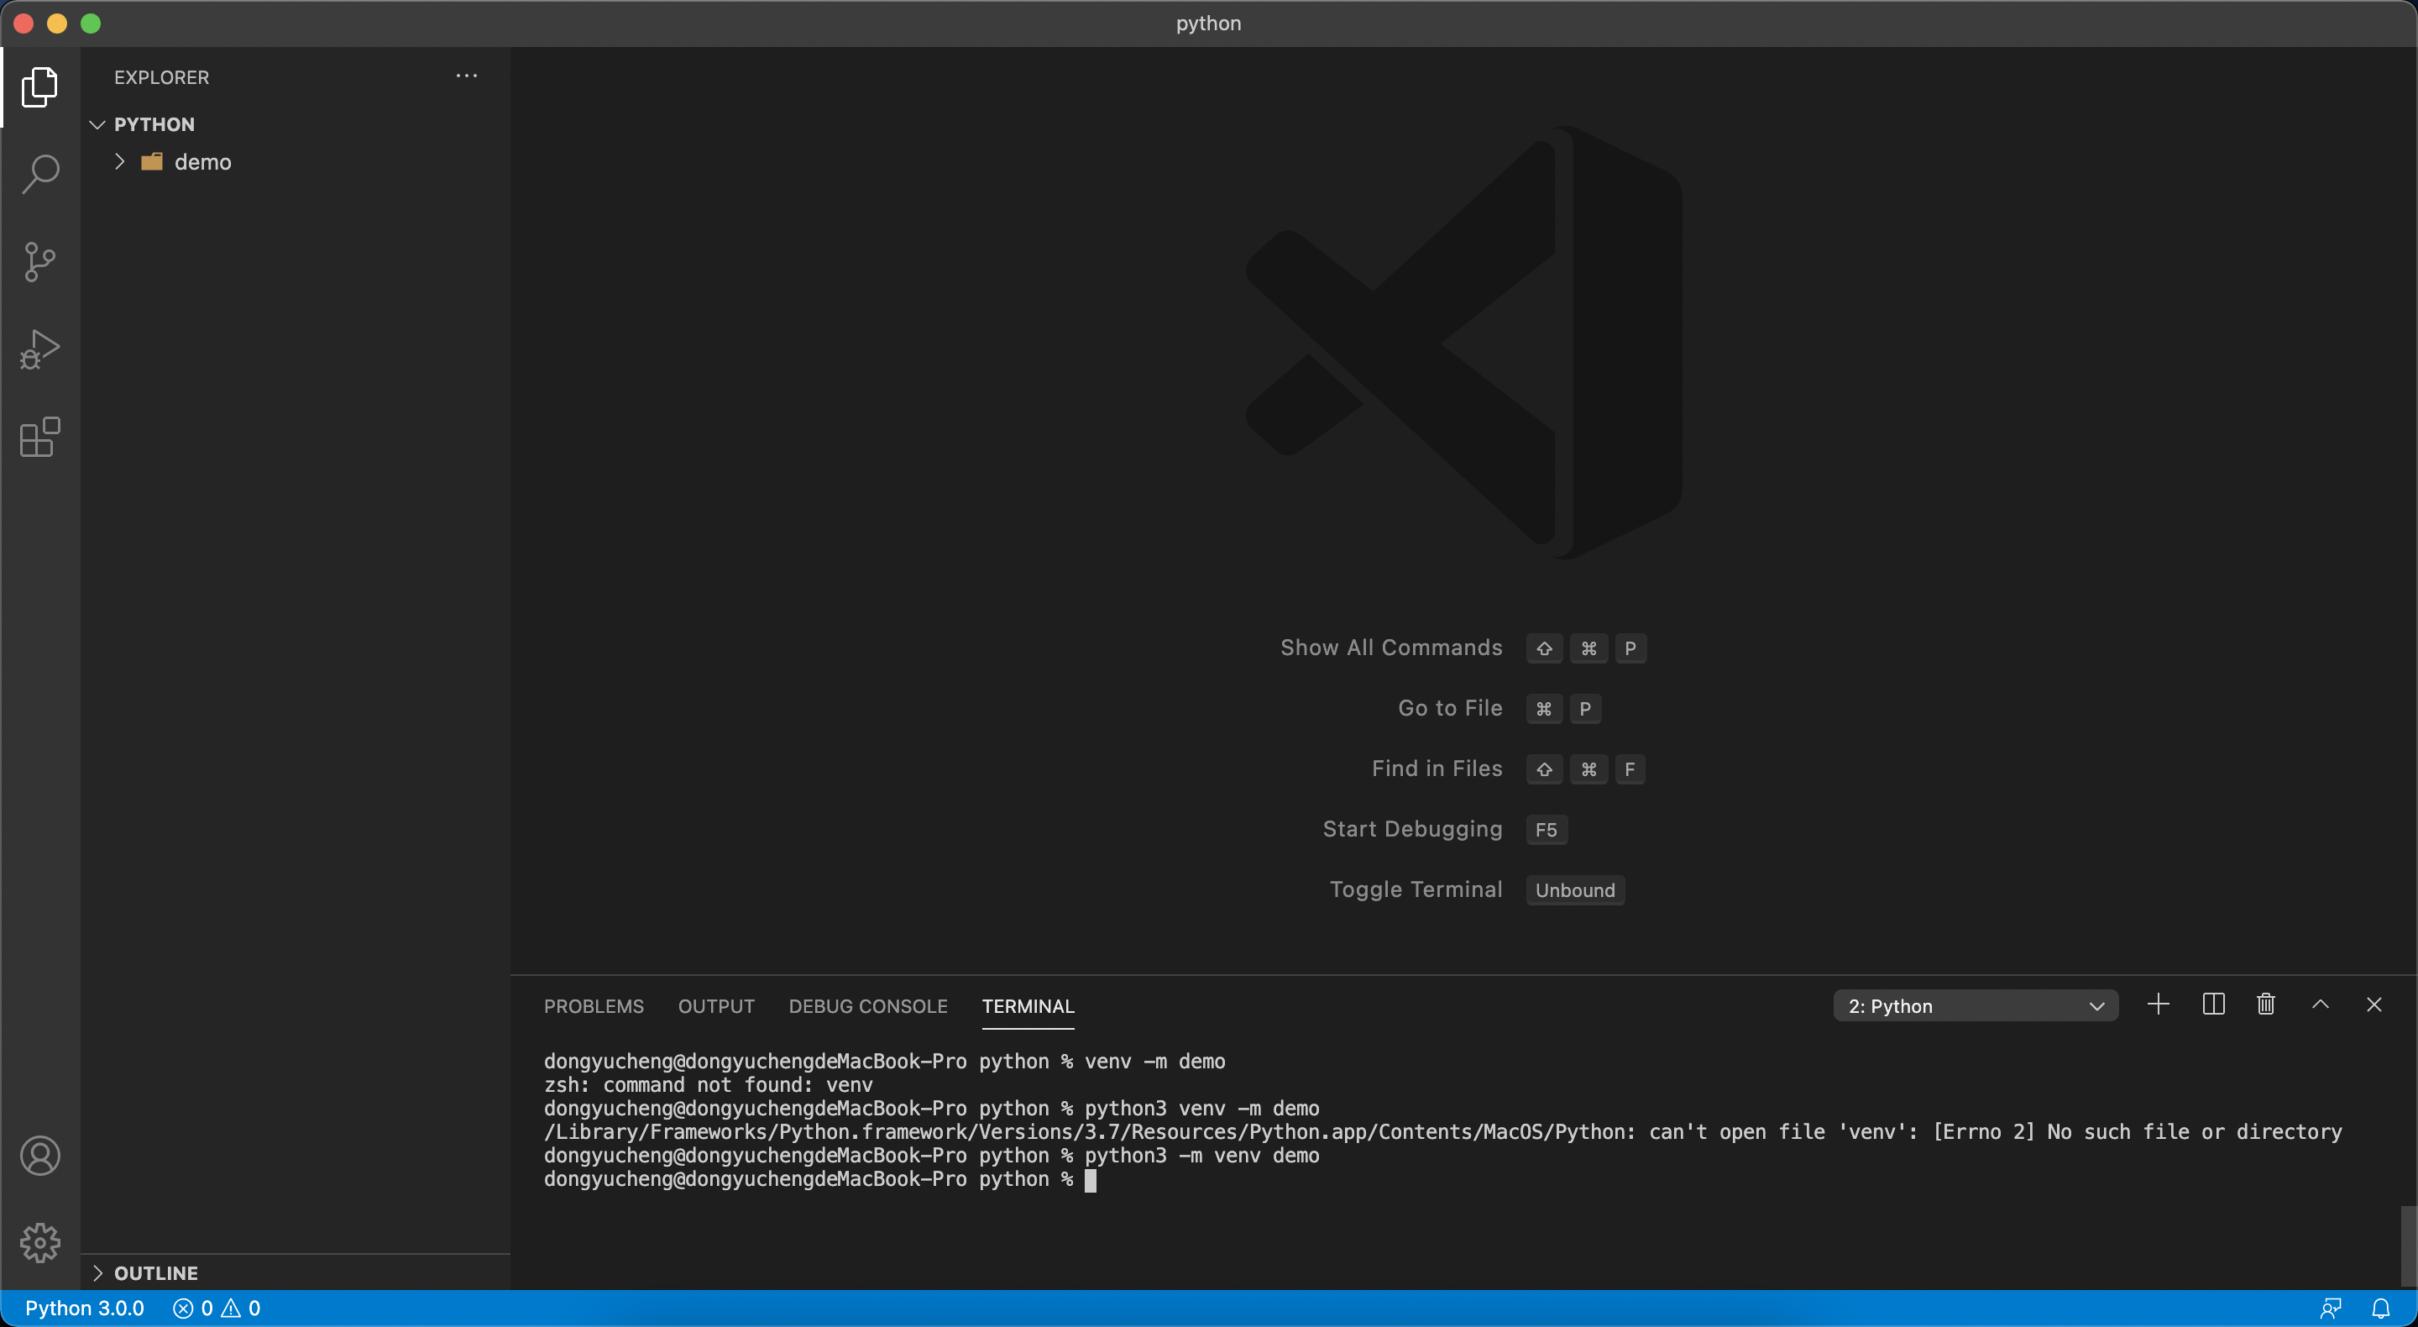Click the Unbound keybinding label

pyautogui.click(x=1575, y=889)
